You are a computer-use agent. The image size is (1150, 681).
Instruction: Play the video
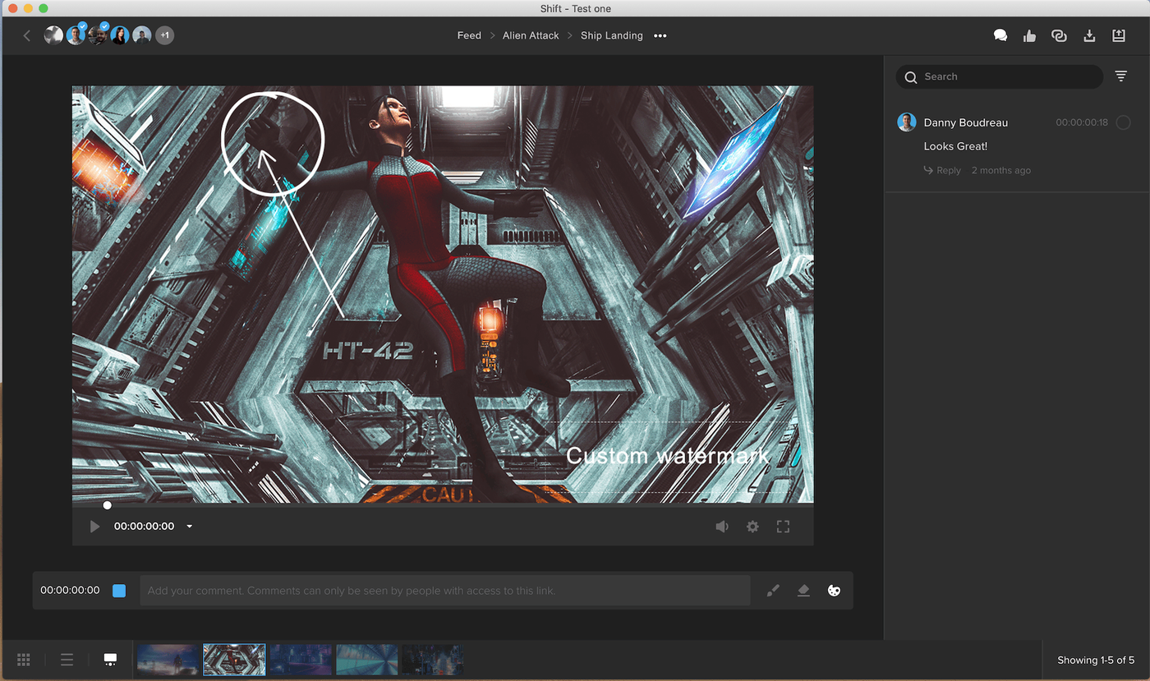point(94,527)
